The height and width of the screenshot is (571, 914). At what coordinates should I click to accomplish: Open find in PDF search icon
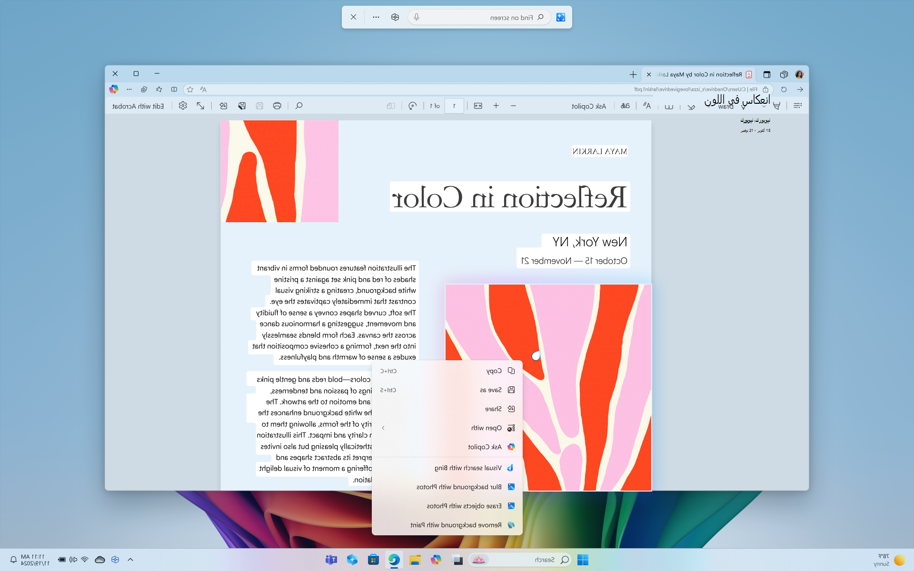coord(299,106)
